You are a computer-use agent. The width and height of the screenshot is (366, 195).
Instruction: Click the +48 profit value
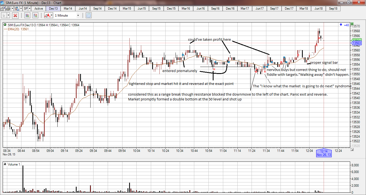[347, 25]
